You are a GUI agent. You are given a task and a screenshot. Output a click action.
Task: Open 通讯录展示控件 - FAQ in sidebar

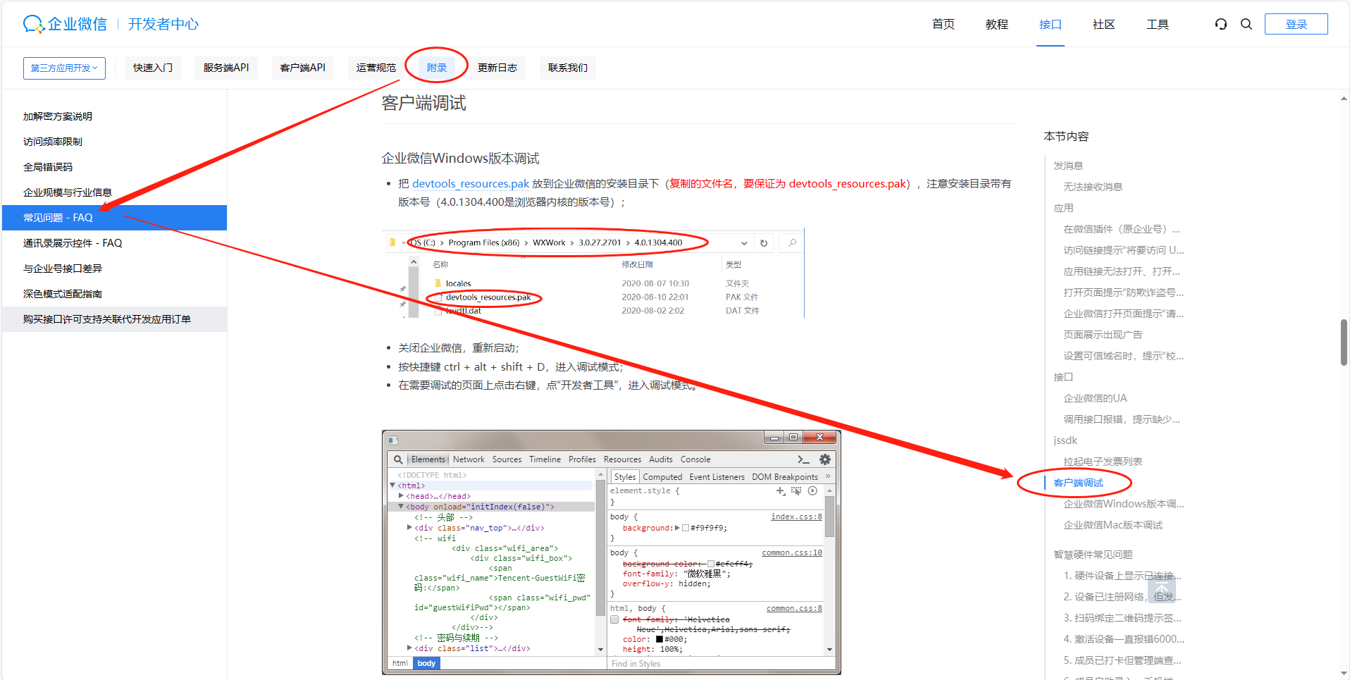coord(115,243)
